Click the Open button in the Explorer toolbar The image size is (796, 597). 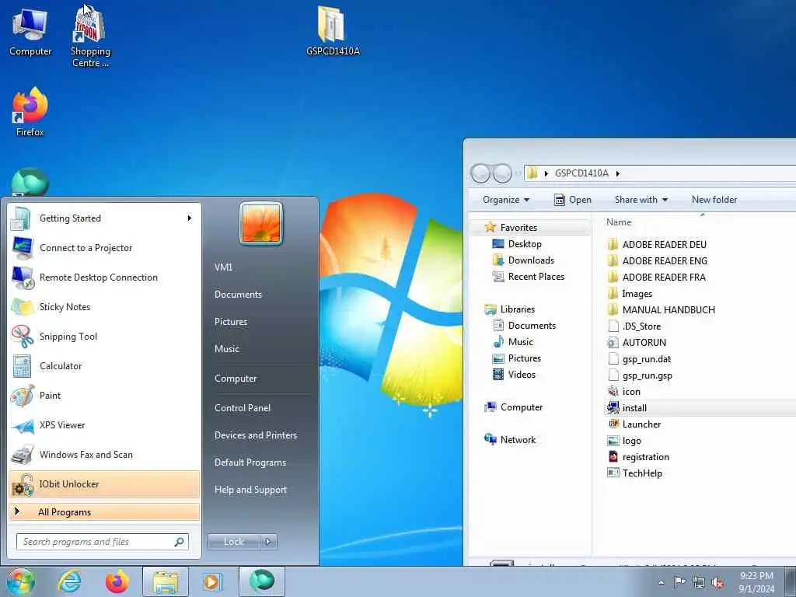click(x=573, y=200)
